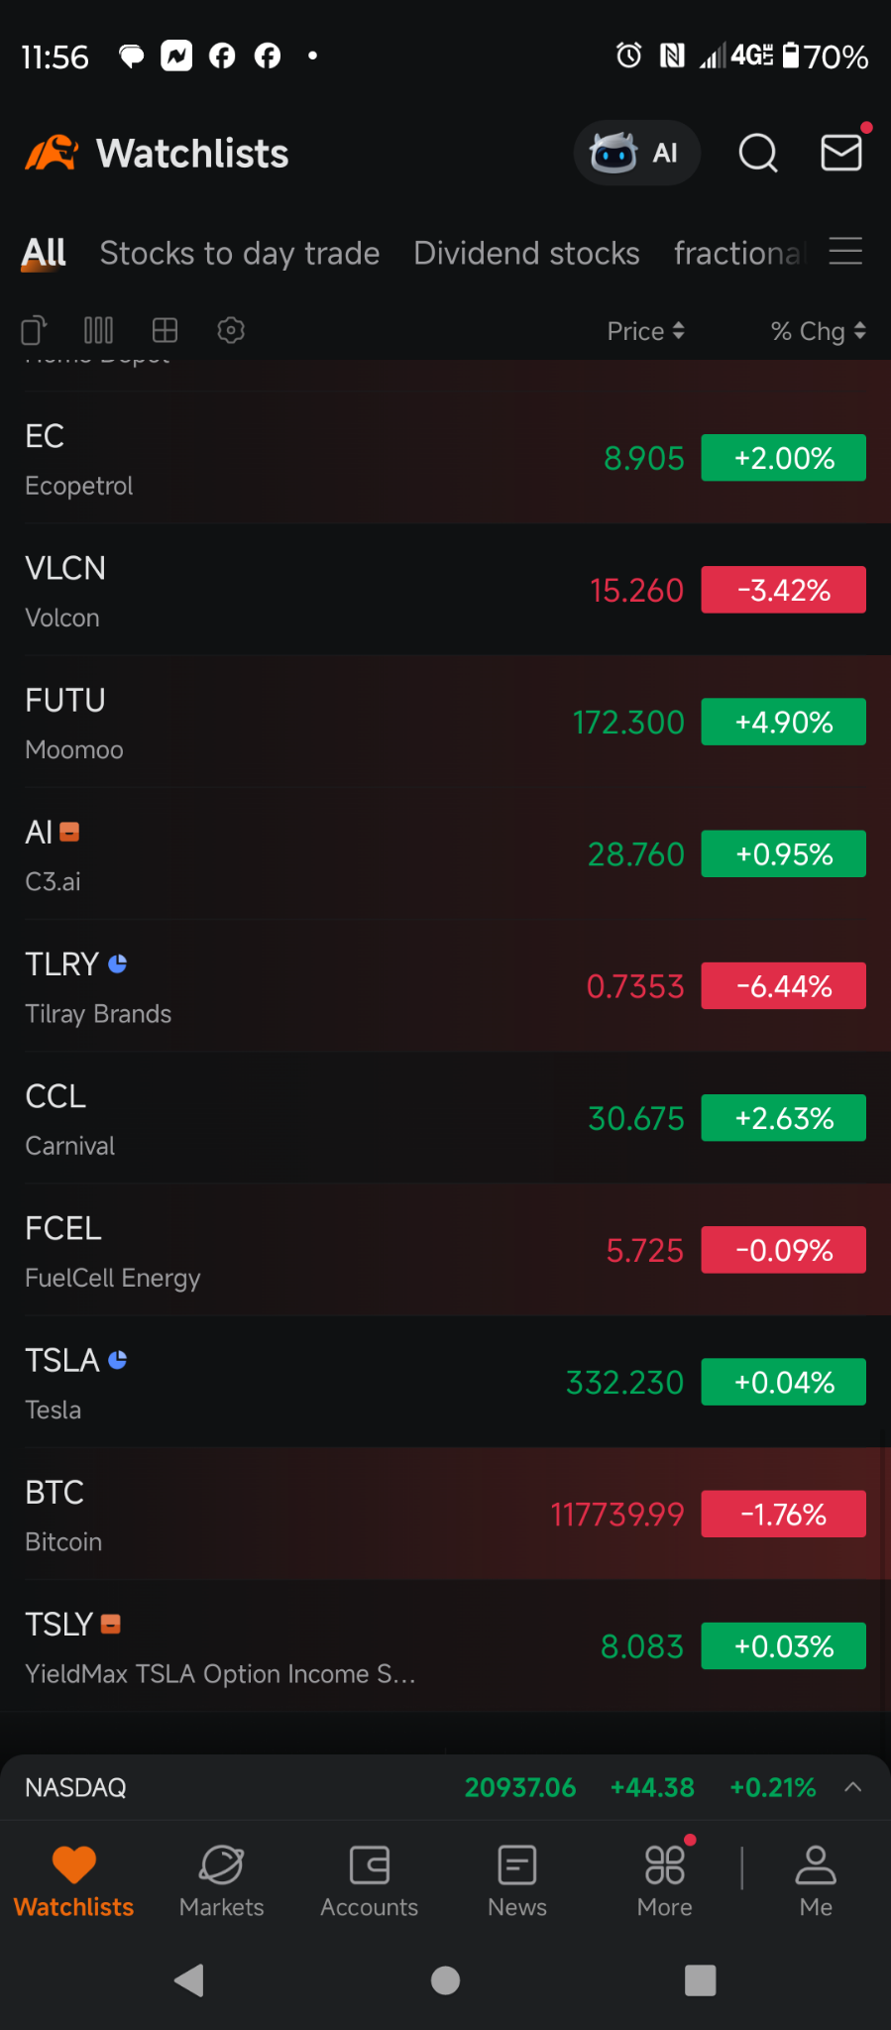The width and height of the screenshot is (891, 2030).
Task: Switch to the grid heatmap view icon
Action: 165,330
